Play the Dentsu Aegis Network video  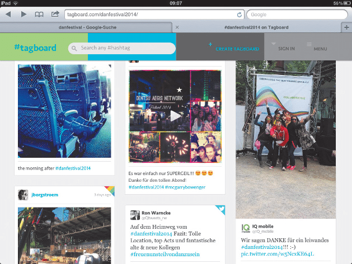175,115
